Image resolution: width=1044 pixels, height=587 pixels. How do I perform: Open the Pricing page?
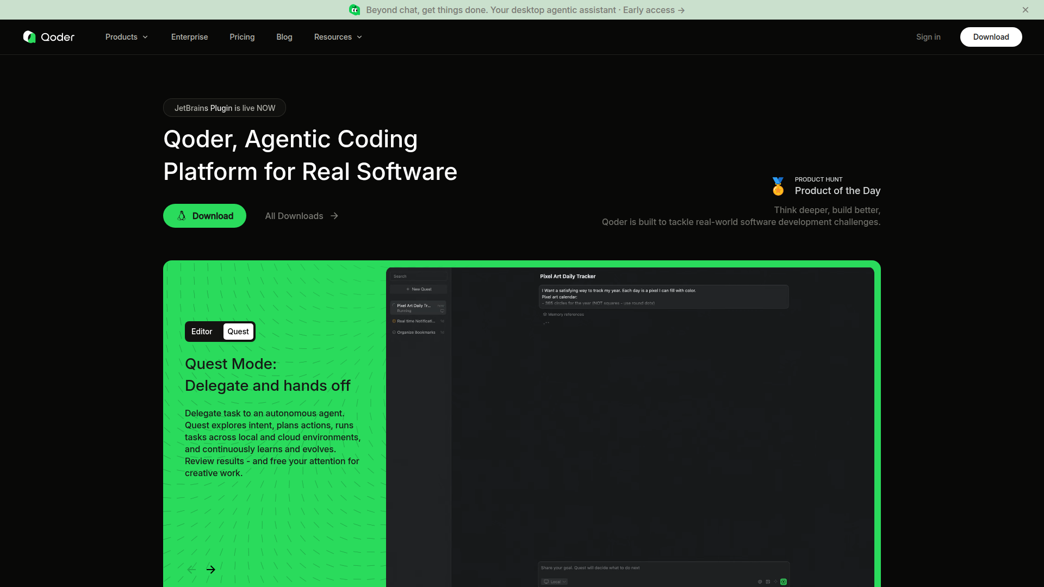click(242, 37)
